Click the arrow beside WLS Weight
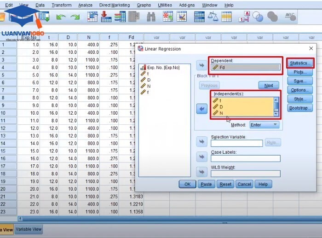Screen dimensions: 322x238 (x=201, y=172)
